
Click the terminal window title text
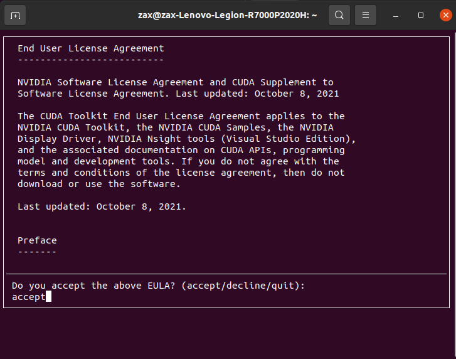pos(227,15)
